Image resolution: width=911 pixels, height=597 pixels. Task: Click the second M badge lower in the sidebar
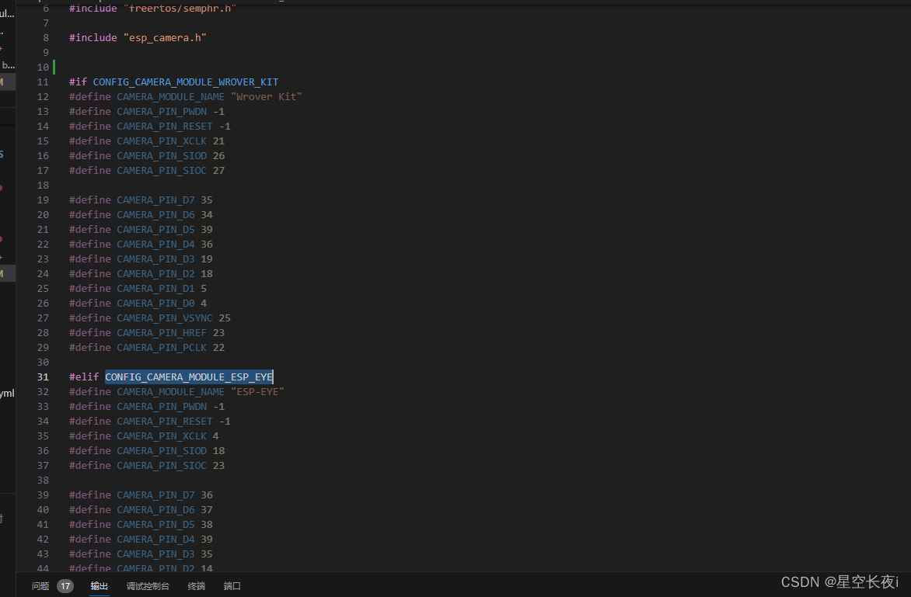(5, 273)
